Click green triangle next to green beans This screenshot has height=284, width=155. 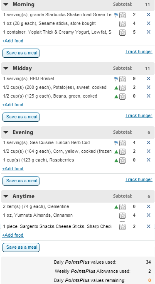pyautogui.click(x=116, y=97)
